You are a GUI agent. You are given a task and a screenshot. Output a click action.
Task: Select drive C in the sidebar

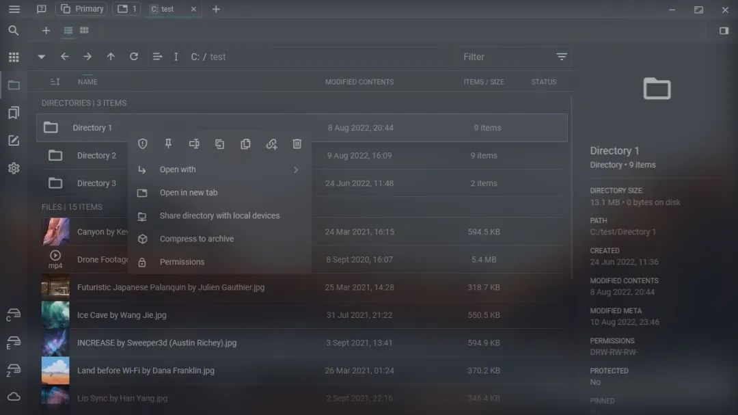pyautogui.click(x=13, y=314)
